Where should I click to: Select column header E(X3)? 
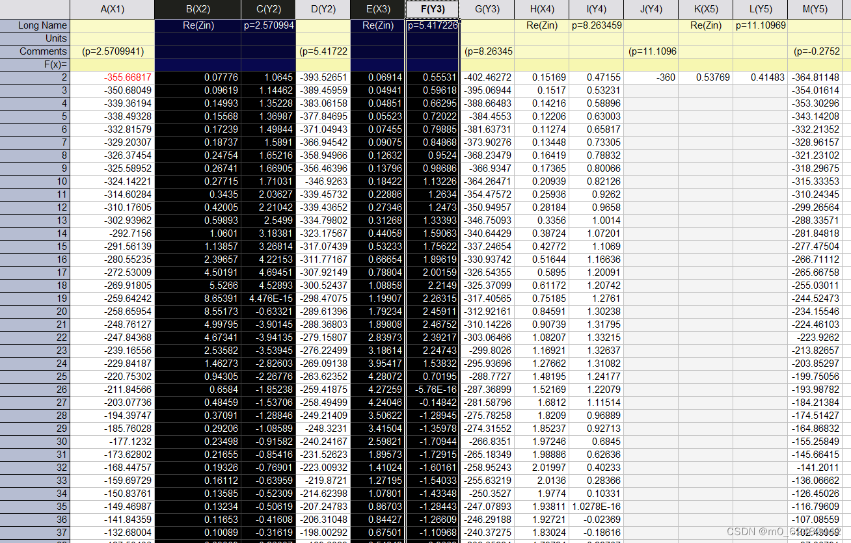[x=377, y=9]
